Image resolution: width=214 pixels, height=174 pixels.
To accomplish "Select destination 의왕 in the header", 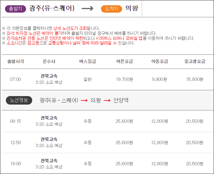I will (x=132, y=8).
